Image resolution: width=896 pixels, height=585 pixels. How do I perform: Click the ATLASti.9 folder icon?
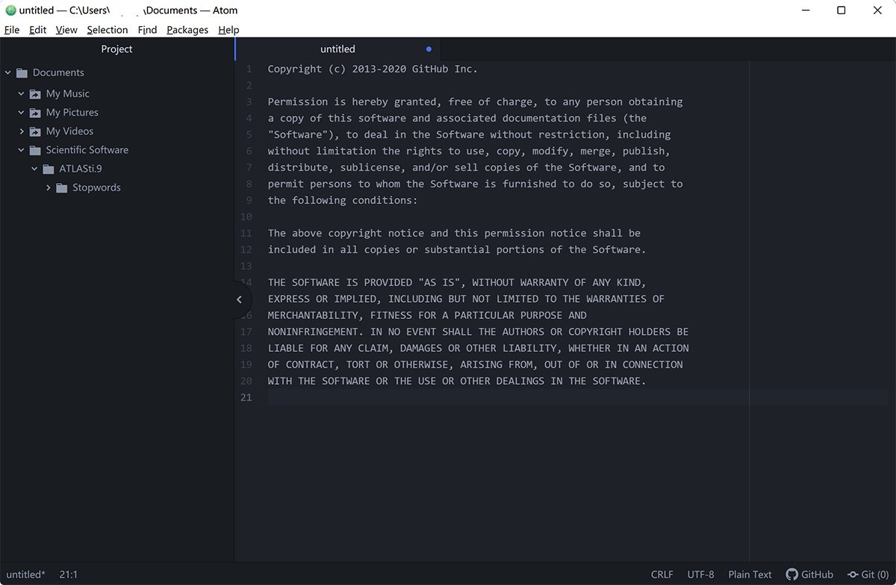click(x=47, y=169)
